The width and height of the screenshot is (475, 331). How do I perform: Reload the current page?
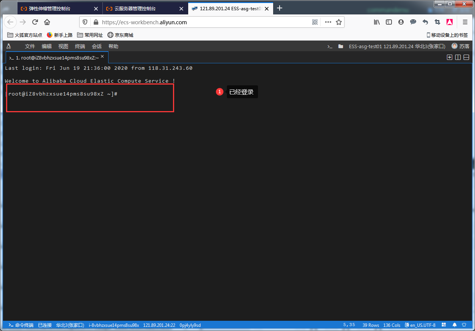pyautogui.click(x=35, y=22)
